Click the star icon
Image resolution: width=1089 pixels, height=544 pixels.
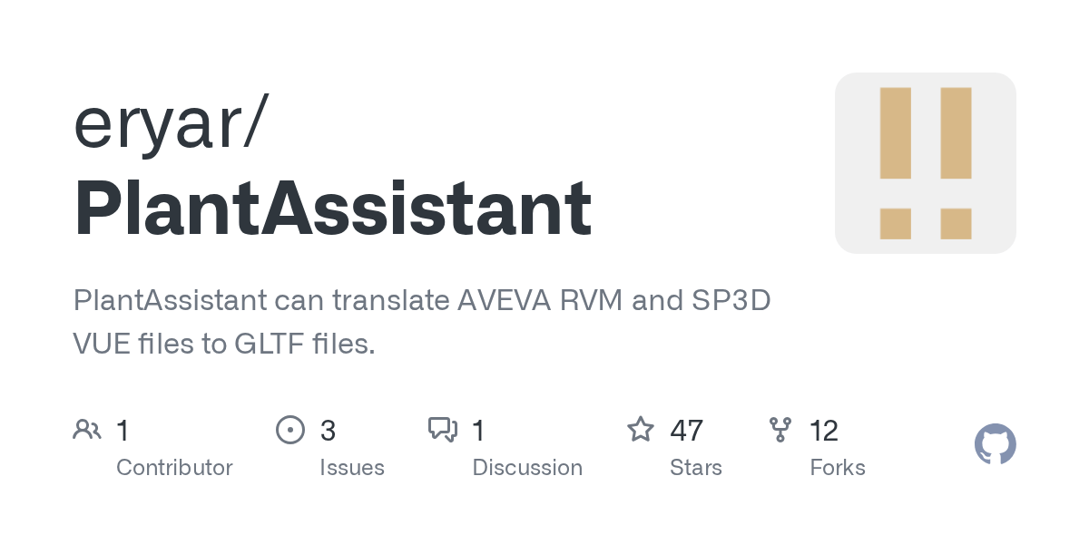pyautogui.click(x=641, y=430)
